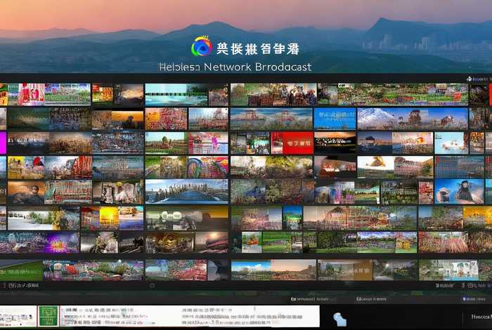Select the bright yellow sunset thumbnail

[x=109, y=218]
